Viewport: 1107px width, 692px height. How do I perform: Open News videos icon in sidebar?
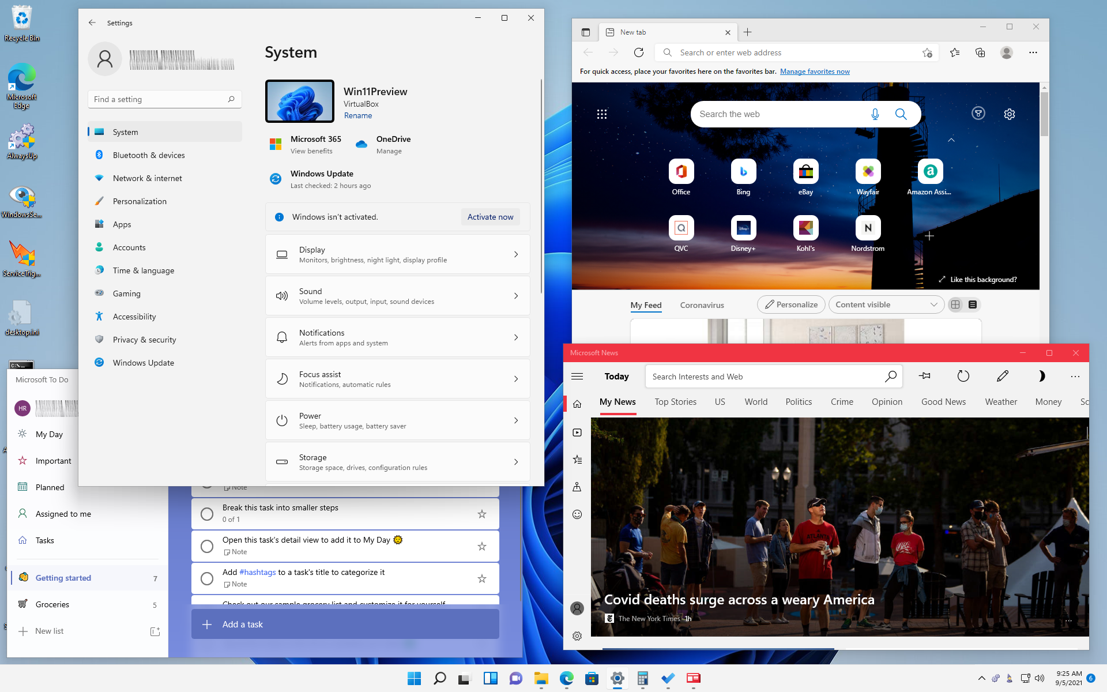(x=577, y=432)
